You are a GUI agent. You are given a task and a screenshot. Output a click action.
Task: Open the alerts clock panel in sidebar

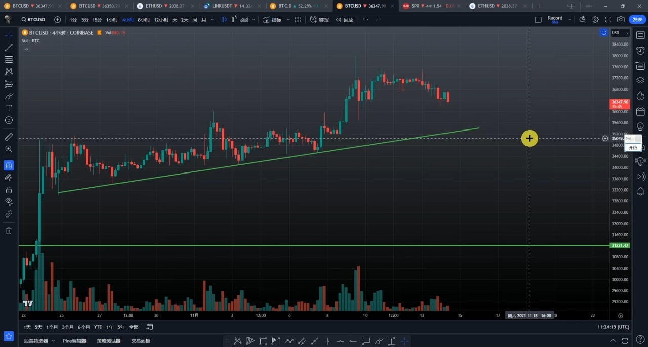coord(640,50)
